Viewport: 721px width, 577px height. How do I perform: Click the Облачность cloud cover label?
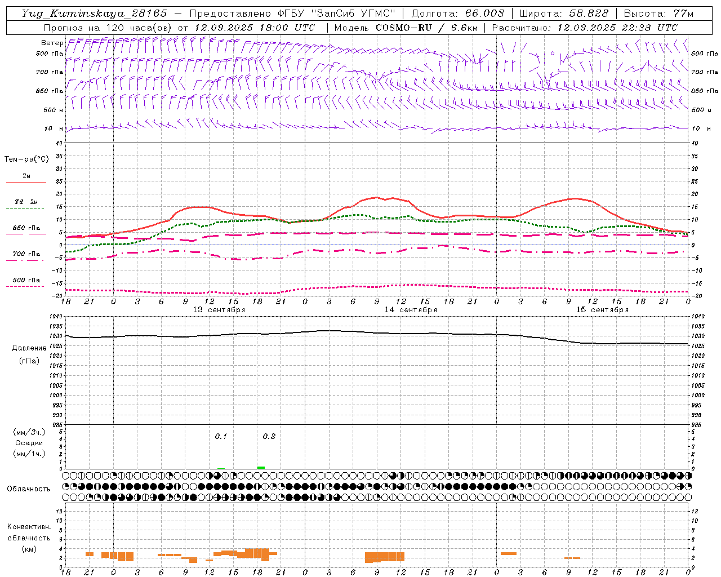tap(29, 489)
